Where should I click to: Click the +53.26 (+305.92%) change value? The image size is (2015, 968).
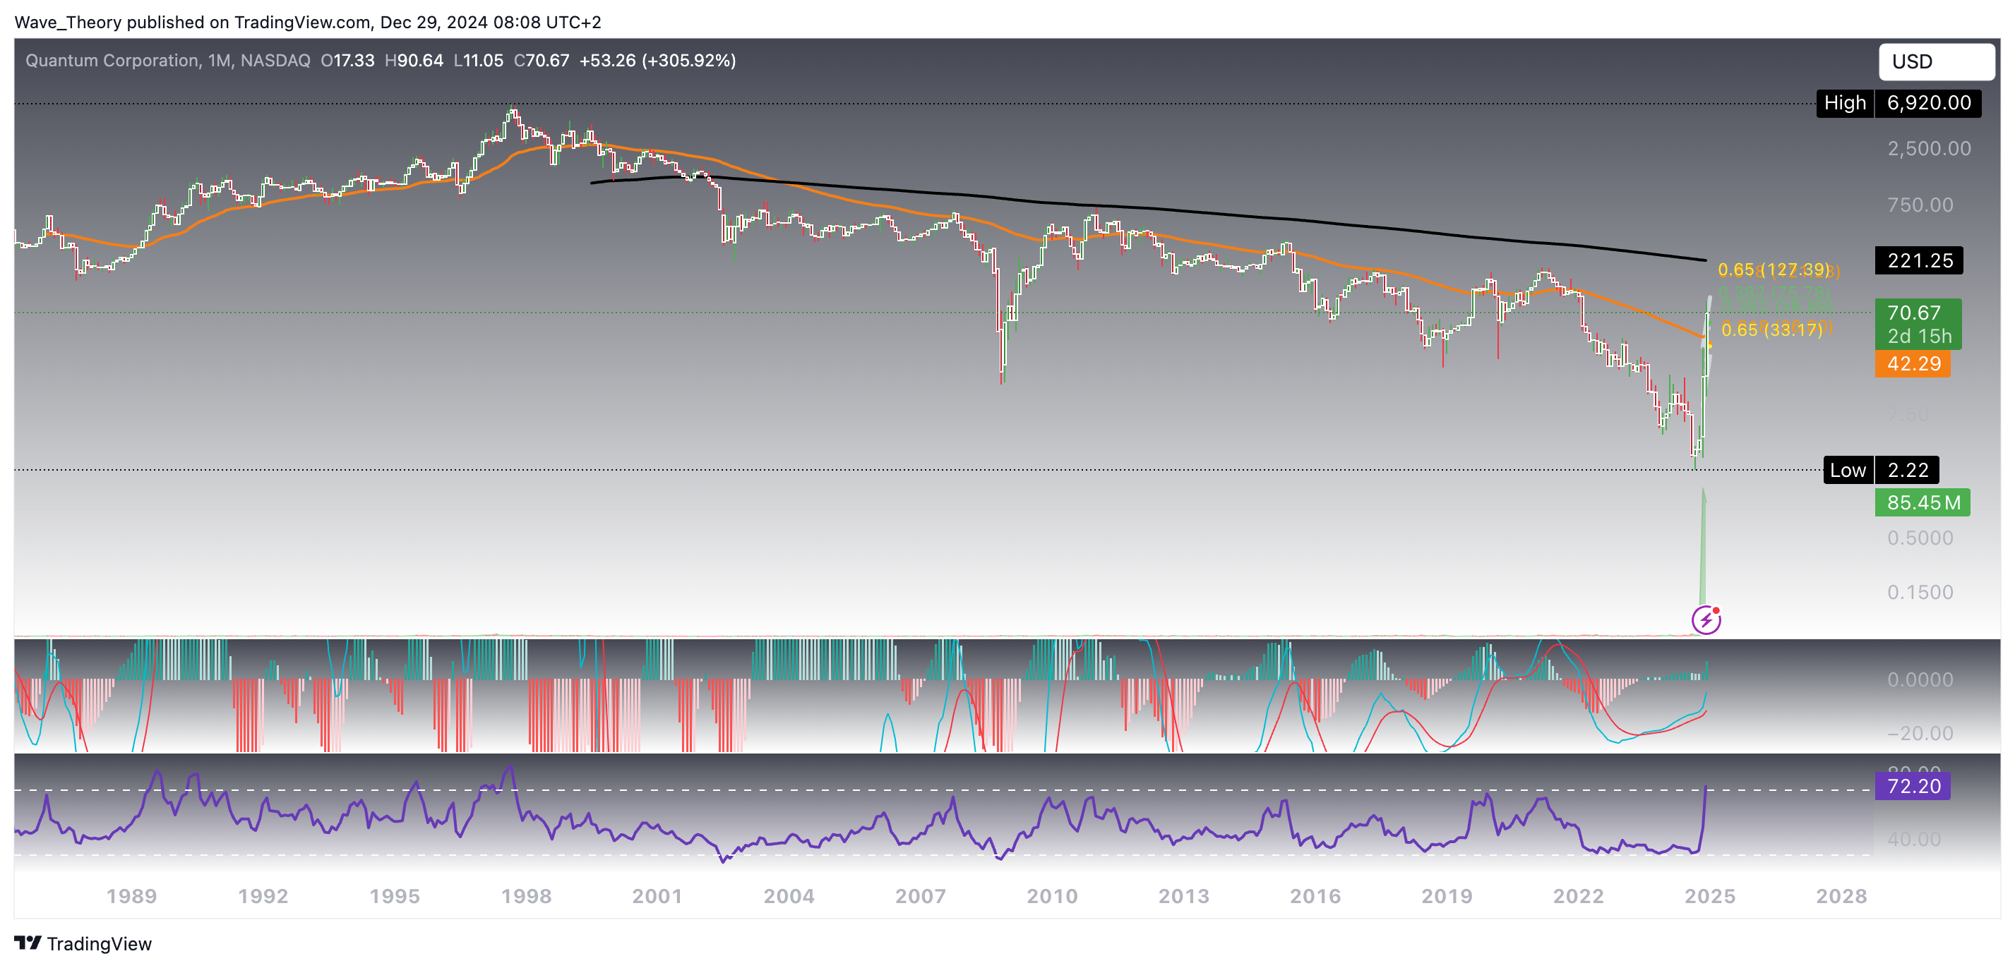click(x=657, y=60)
